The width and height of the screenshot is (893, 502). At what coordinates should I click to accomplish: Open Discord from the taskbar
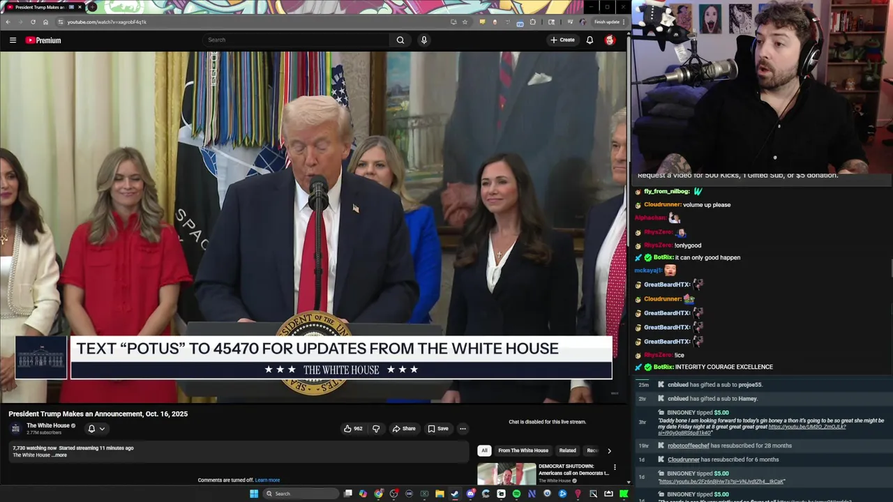tap(470, 494)
